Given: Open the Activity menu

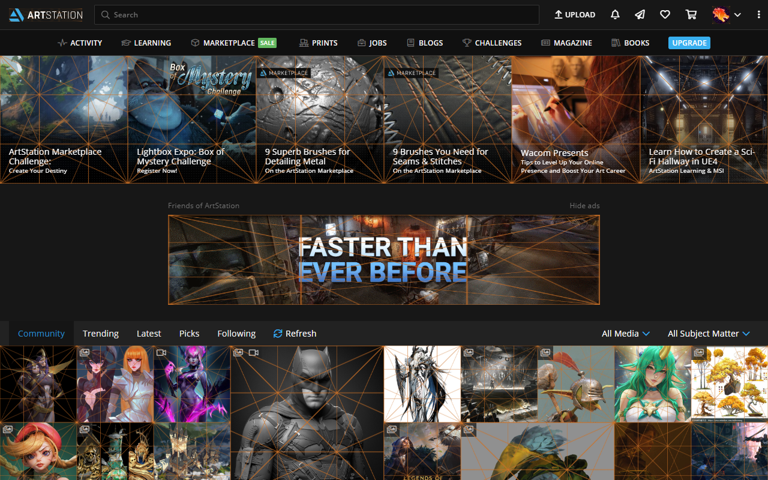Looking at the screenshot, I should [x=80, y=43].
